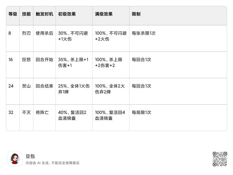Click the 使用杀后 trigger cell
This screenshot has width=233, height=175.
pos(44,33)
